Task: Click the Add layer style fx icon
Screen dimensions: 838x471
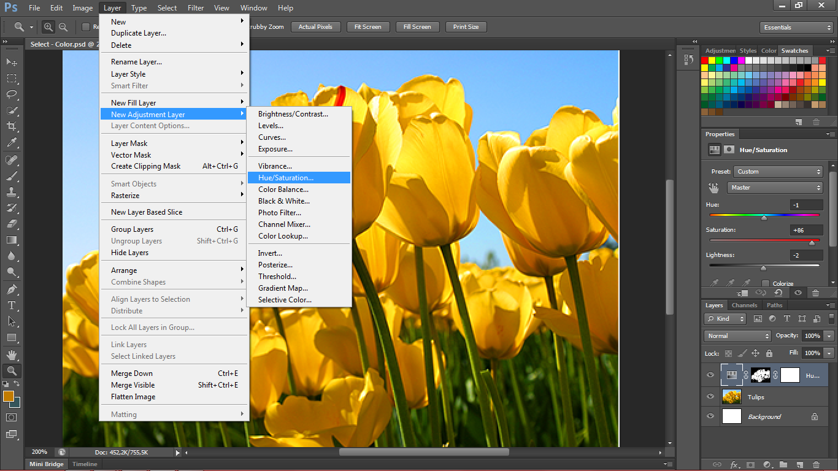Action: tap(734, 465)
